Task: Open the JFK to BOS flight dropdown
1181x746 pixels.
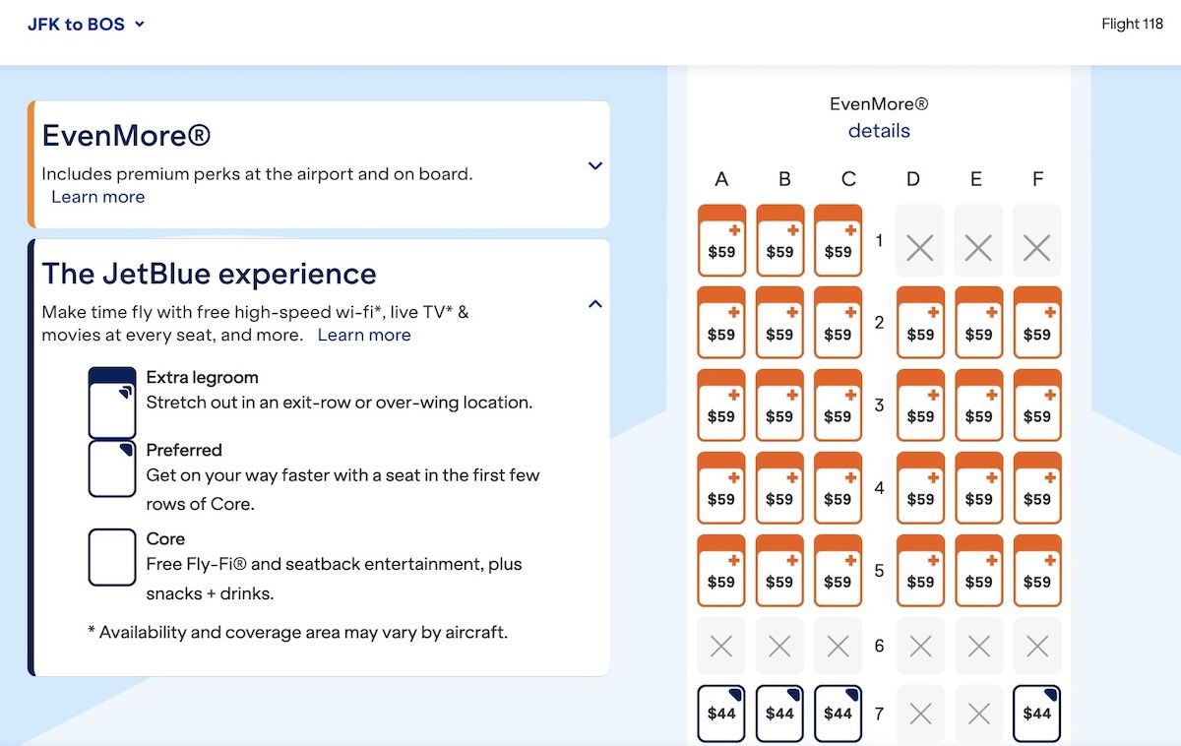Action: [x=87, y=25]
